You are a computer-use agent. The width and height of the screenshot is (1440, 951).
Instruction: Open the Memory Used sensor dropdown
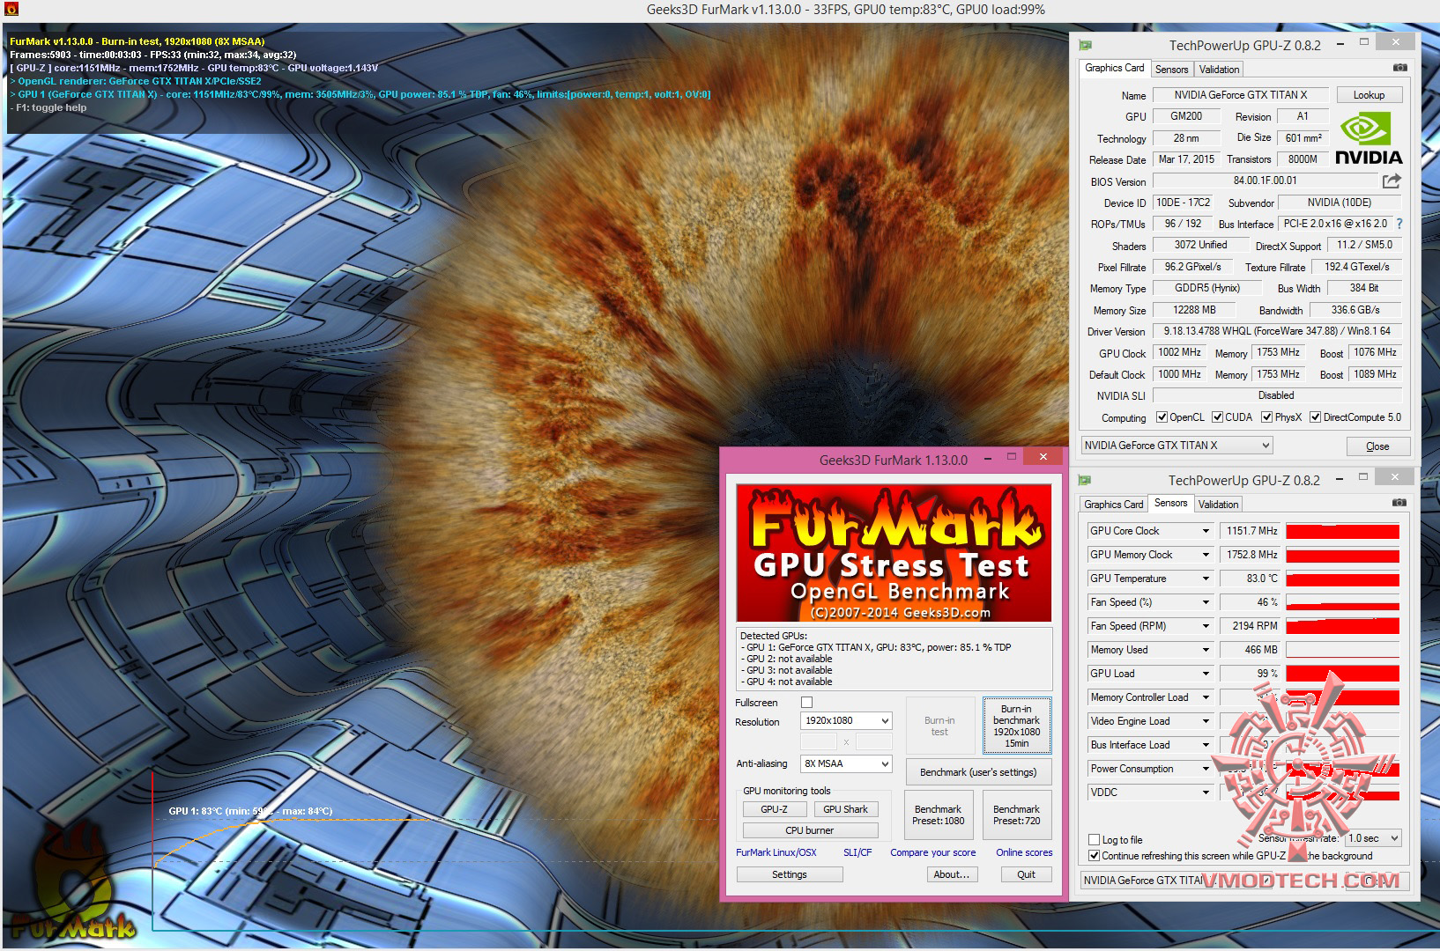coord(1150,650)
